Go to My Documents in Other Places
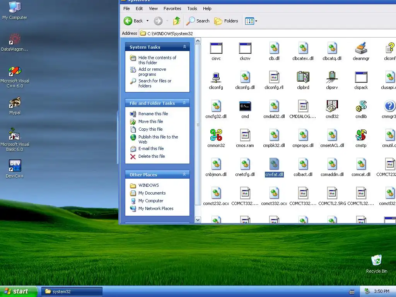 (152, 193)
